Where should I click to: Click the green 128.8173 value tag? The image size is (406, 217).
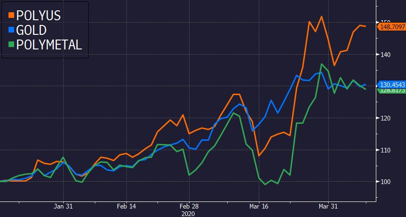pyautogui.click(x=391, y=90)
